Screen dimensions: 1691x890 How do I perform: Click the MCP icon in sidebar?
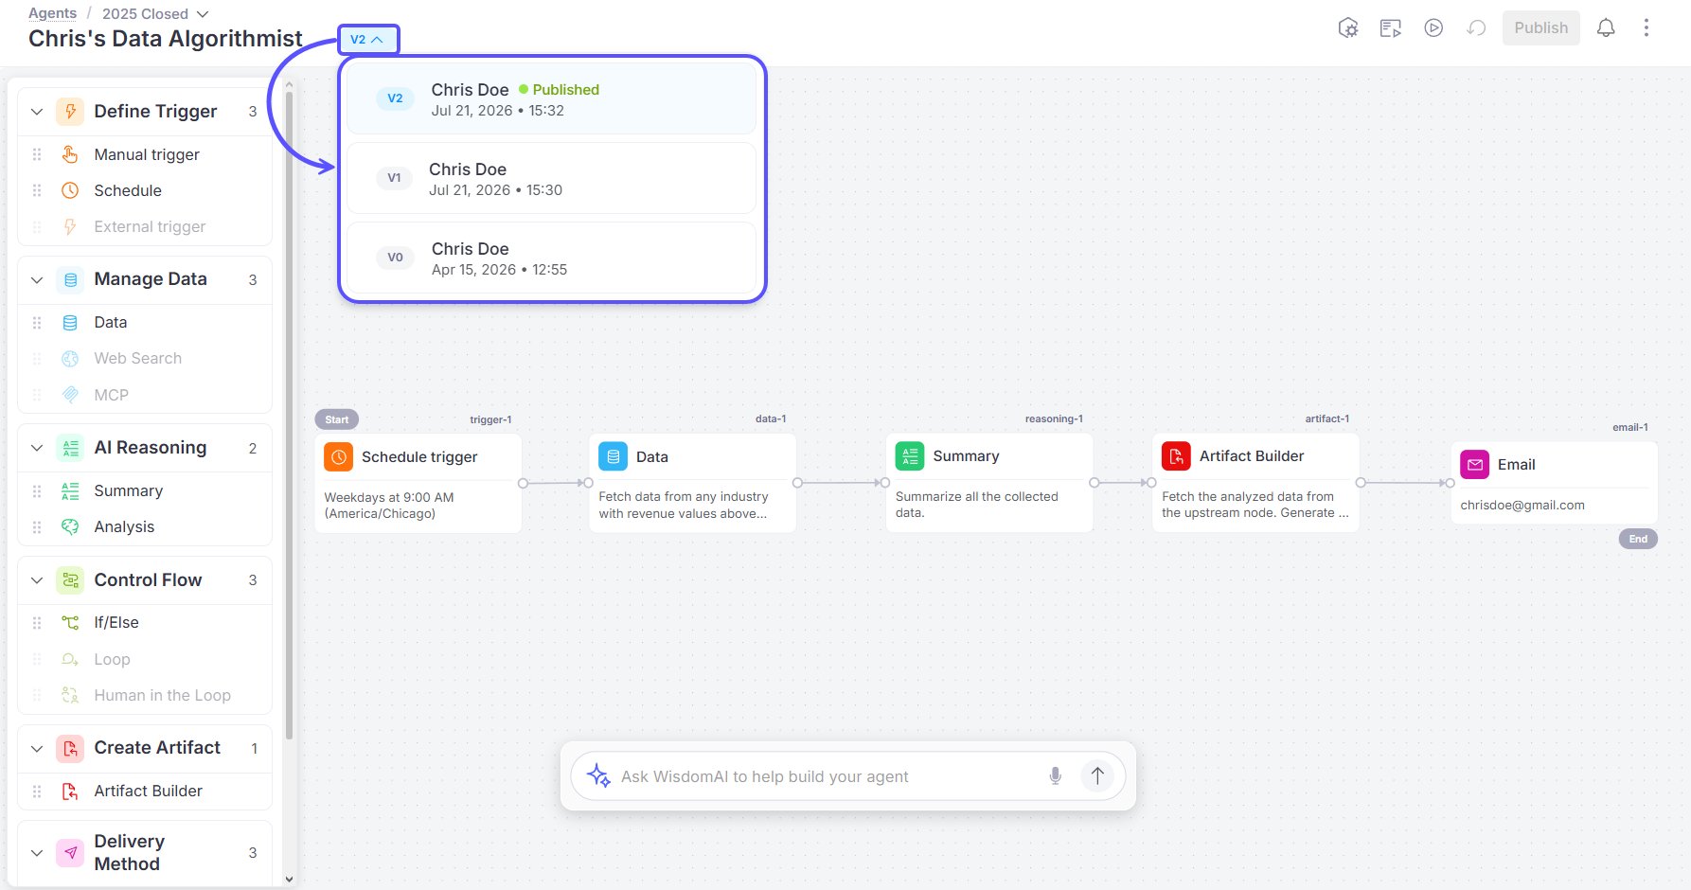click(70, 395)
